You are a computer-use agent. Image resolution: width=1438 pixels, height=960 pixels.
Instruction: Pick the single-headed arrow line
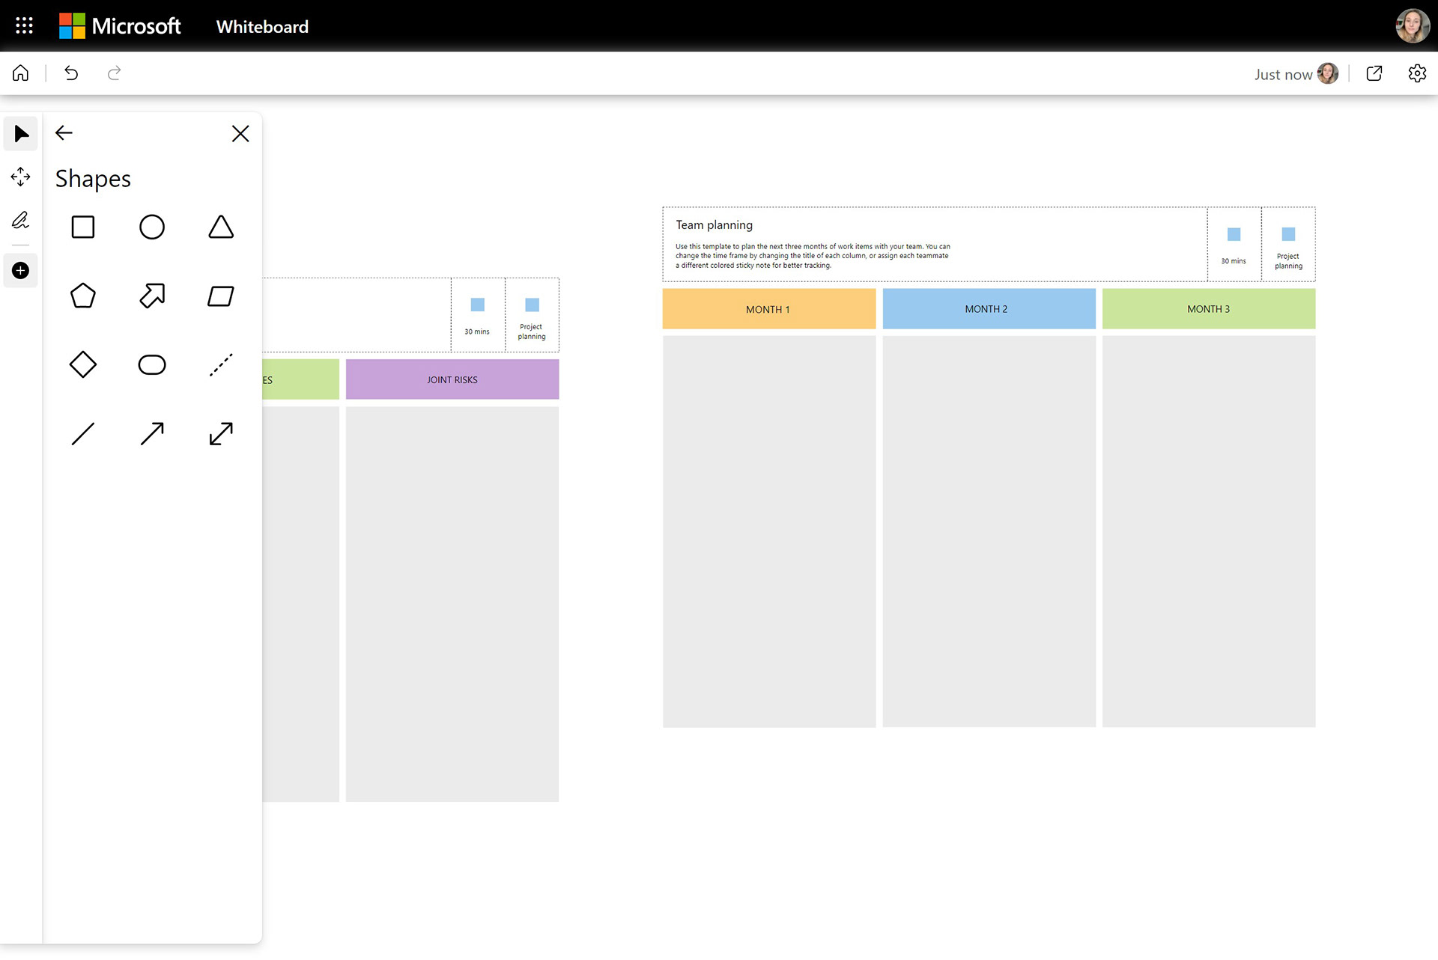pyautogui.click(x=152, y=434)
